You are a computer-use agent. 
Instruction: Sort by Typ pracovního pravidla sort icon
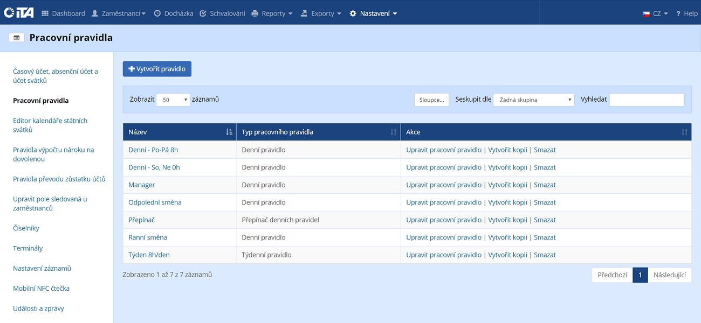(x=394, y=132)
